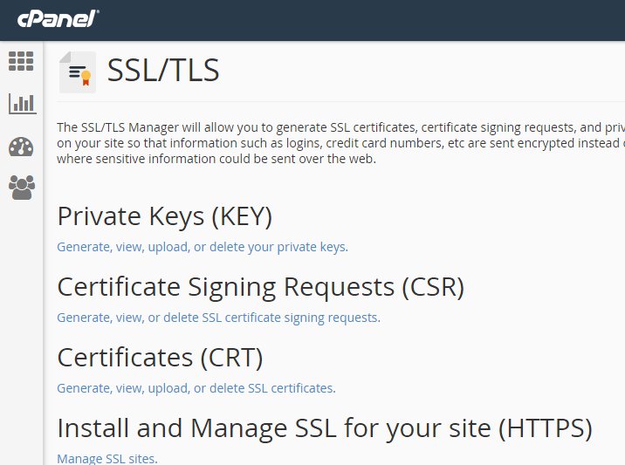Screen dimensions: 625x465
Task: Open the Home grid icon in sidebar
Action: click(x=21, y=61)
